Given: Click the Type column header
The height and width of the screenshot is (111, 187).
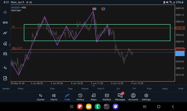Looking at the screenshot, I should pyautogui.click(x=70, y=89).
